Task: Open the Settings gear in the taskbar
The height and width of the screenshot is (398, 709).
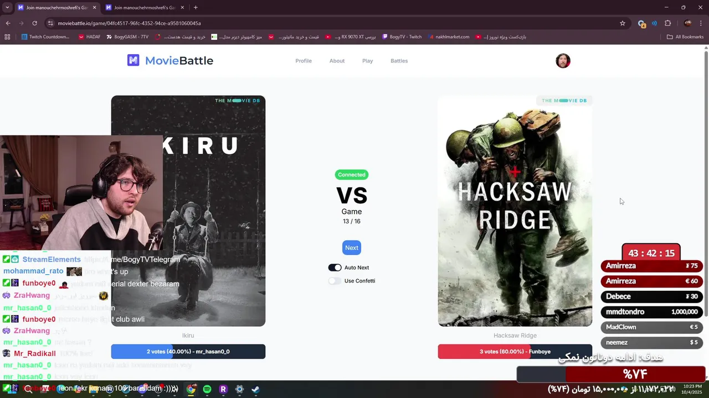Action: (239, 389)
